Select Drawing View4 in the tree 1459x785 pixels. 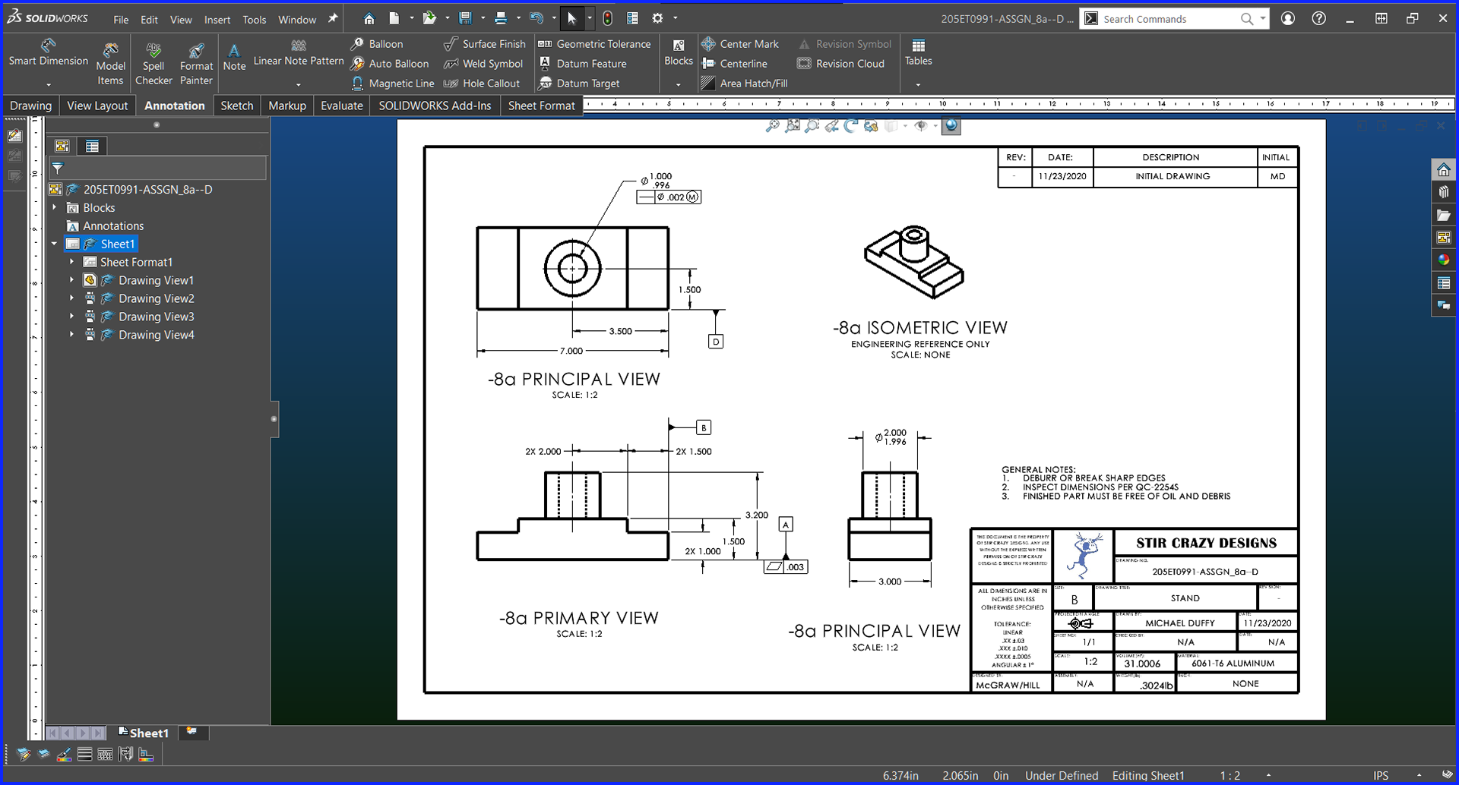click(x=156, y=335)
